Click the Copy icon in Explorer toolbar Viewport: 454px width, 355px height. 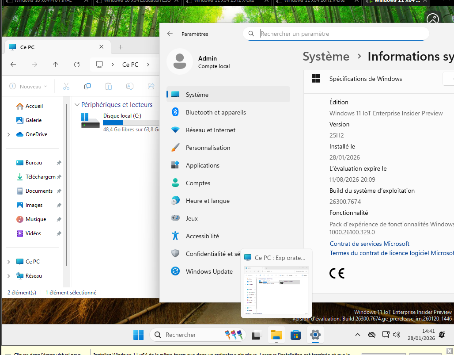[x=87, y=86]
